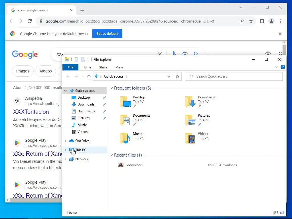
Task: Select Videos folder icon in Frequent folders
Action: [x=190, y=138]
